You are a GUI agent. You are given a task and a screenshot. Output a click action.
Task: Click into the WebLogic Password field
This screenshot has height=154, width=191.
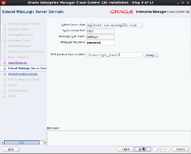tap(101, 43)
